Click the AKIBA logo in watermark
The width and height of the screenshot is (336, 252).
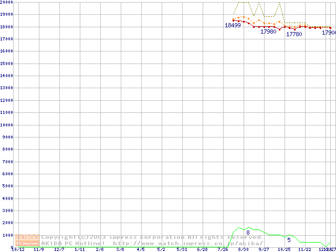coord(28,237)
